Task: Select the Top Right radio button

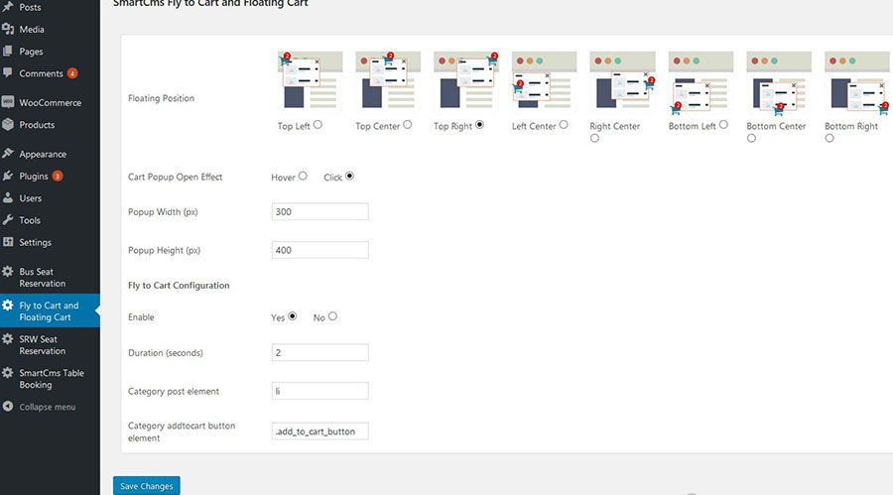Action: [x=479, y=125]
